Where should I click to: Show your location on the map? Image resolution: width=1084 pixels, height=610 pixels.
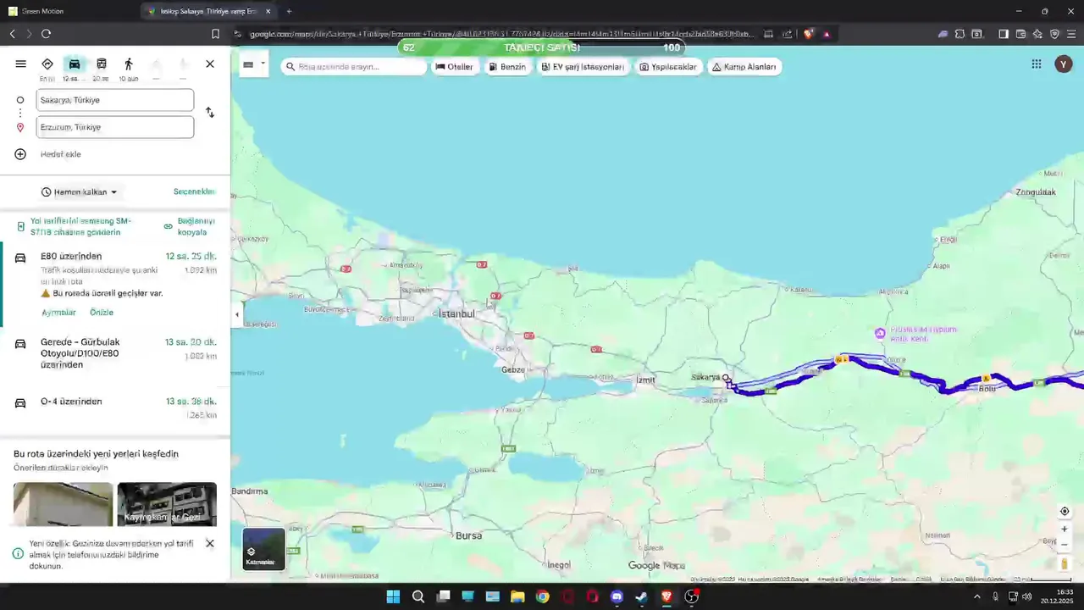pyautogui.click(x=1065, y=511)
